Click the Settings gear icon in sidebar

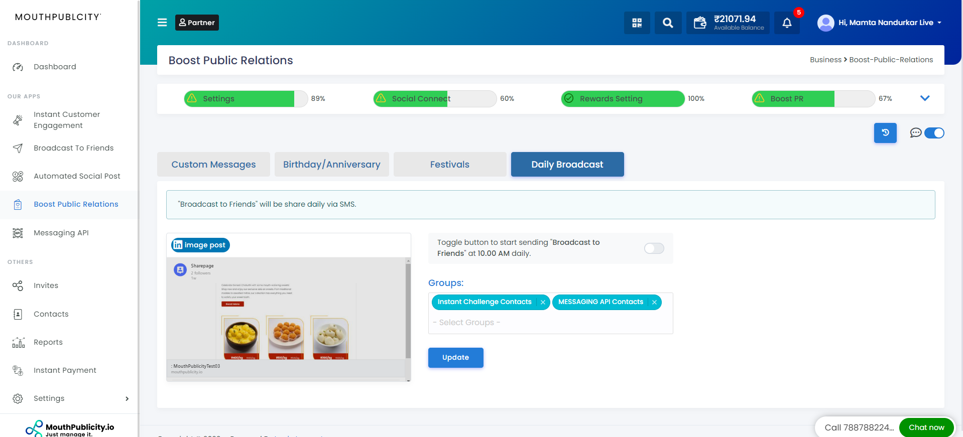pyautogui.click(x=18, y=398)
